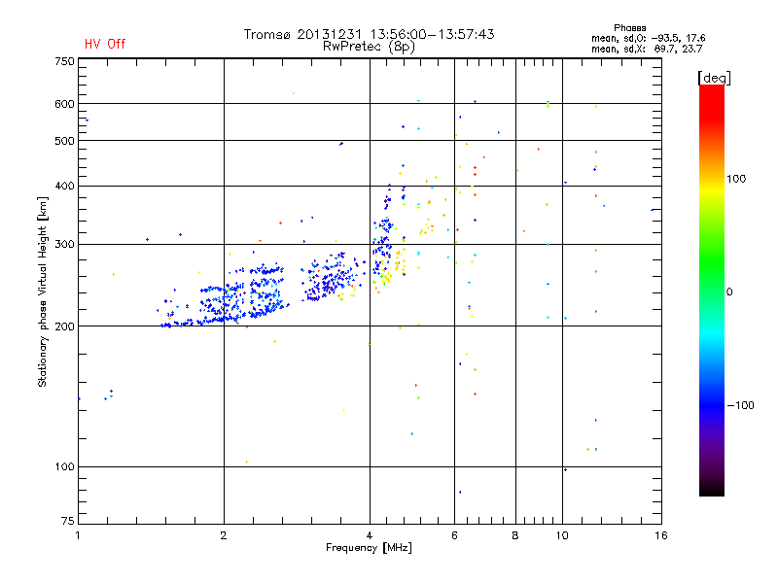Image resolution: width=778 pixels, height=583 pixels.
Task: Click the y-axis label "300"
Action: (64, 244)
